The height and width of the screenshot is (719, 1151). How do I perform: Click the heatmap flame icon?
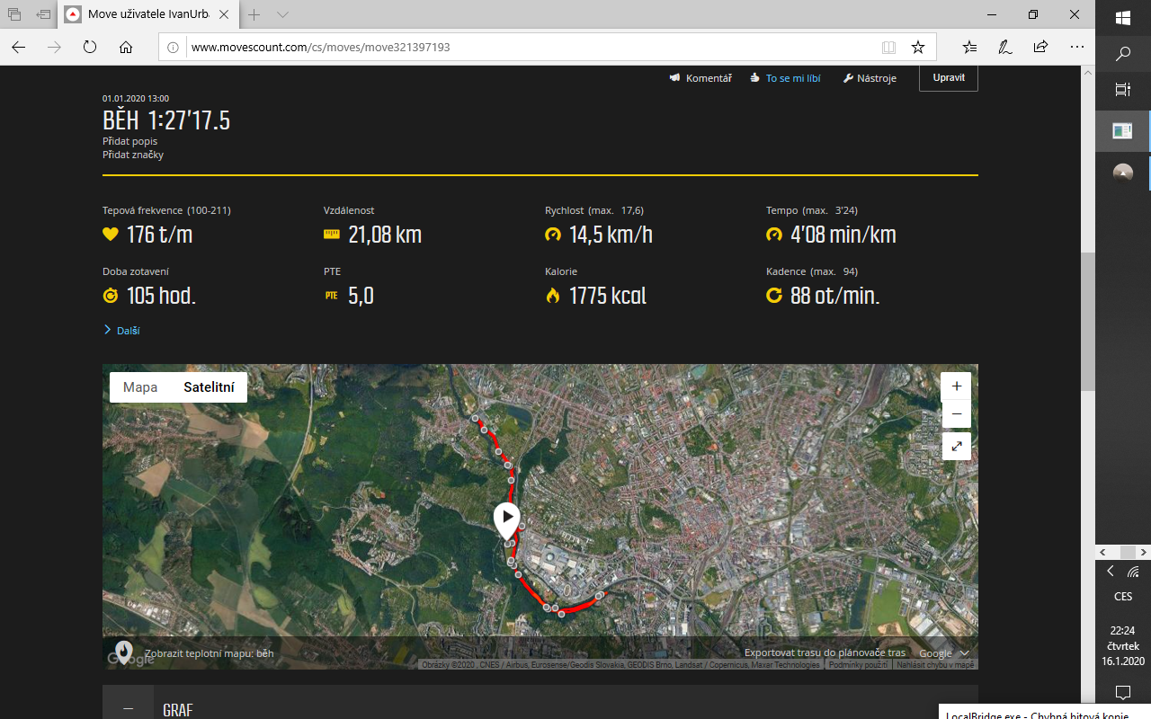(x=123, y=652)
